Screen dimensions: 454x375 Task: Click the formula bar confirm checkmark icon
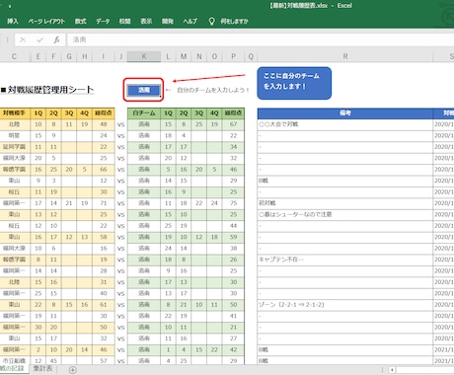click(x=40, y=40)
